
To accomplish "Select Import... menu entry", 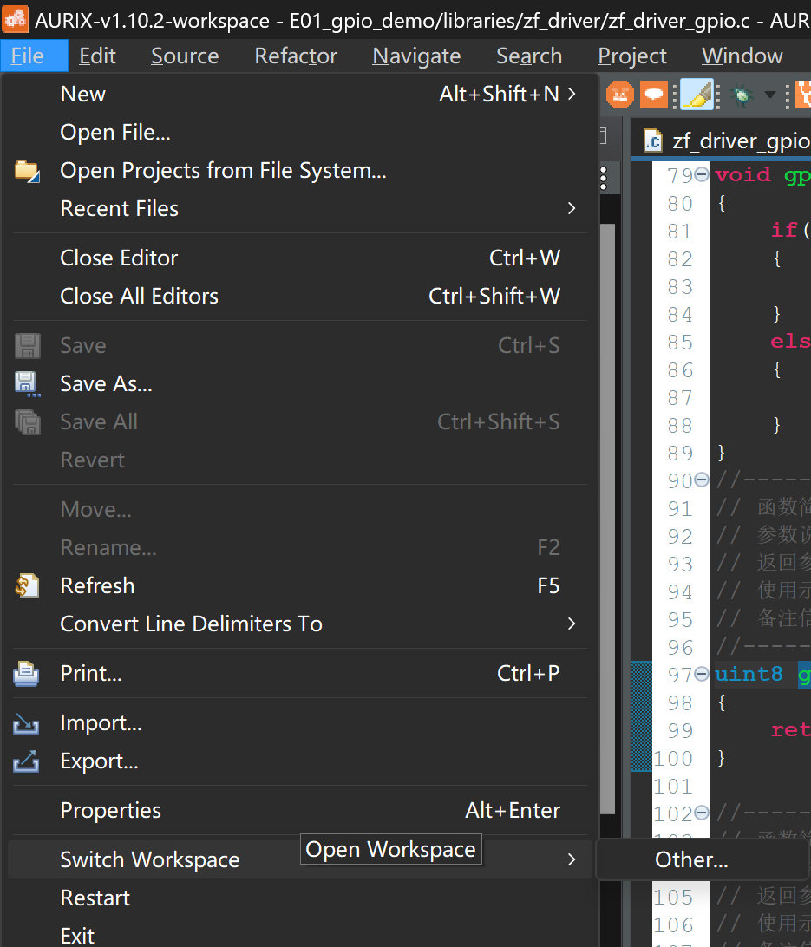I will (299, 723).
